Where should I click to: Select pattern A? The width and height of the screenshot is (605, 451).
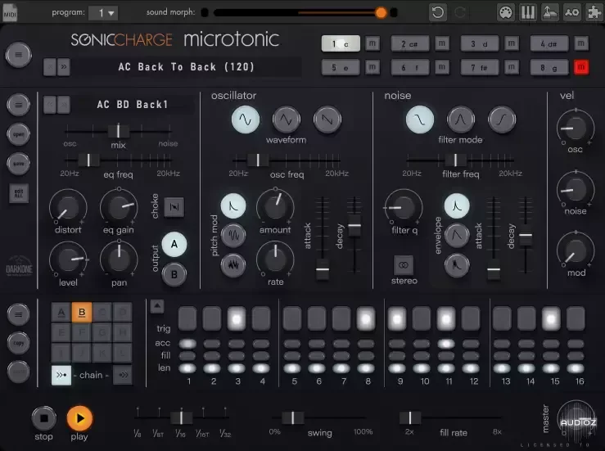[61, 312]
